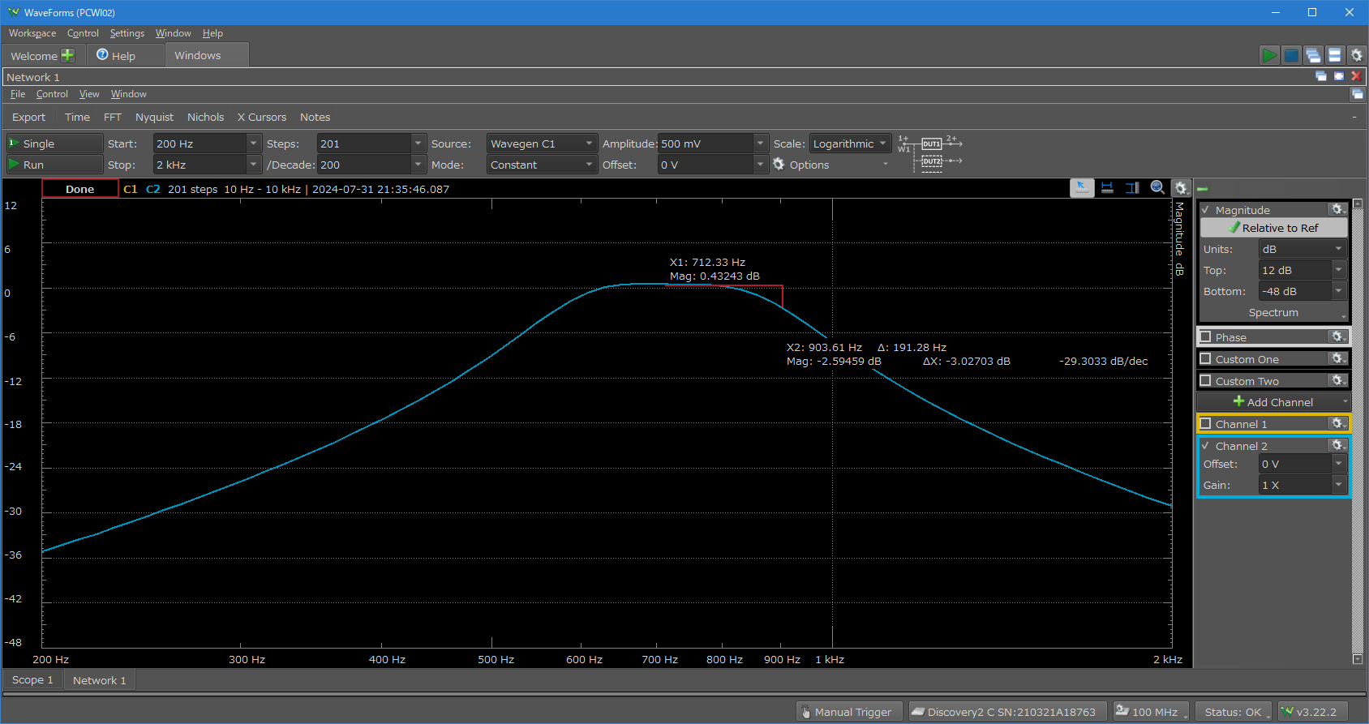Click the plot zoom magnifier icon
This screenshot has width=1369, height=724.
pyautogui.click(x=1158, y=188)
